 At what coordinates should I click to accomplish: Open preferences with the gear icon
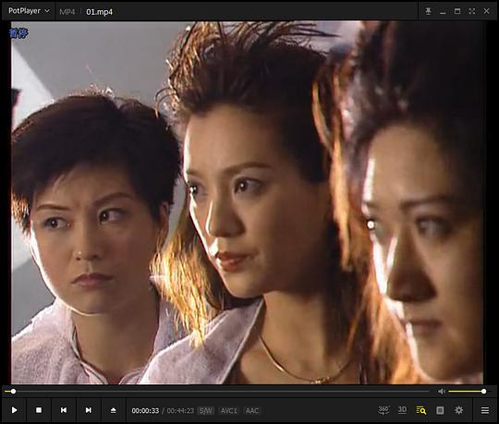point(458,410)
